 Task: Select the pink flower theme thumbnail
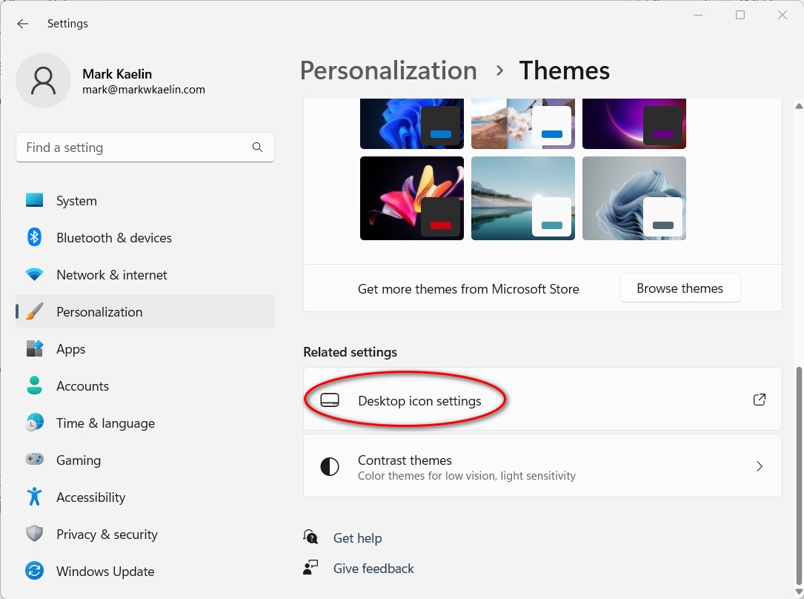click(x=411, y=198)
